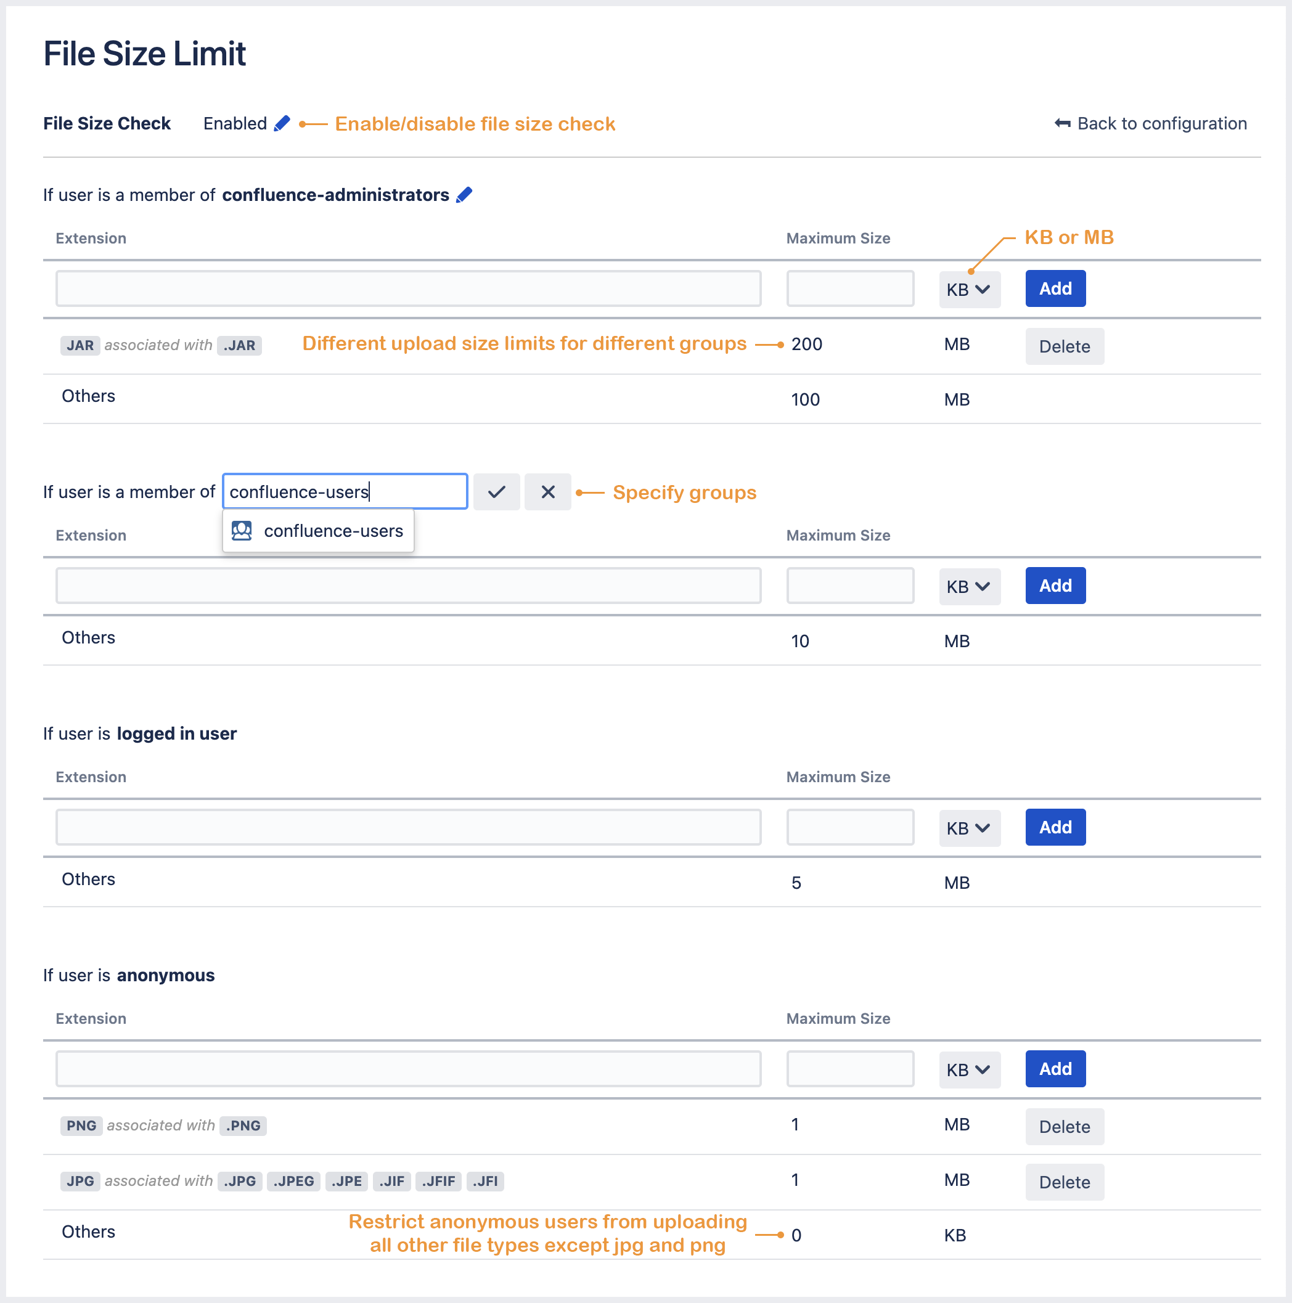Delete the JPG extension limit
The image size is (1292, 1303).
click(x=1064, y=1182)
